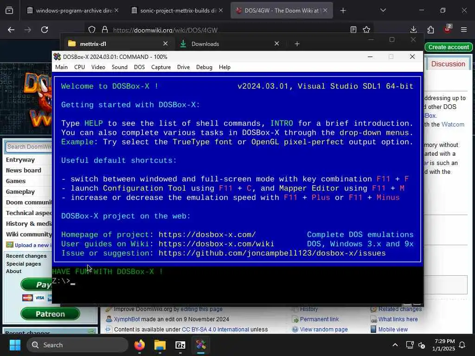Open Special pages sidebar link
The width and height of the screenshot is (475, 356).
point(24,264)
